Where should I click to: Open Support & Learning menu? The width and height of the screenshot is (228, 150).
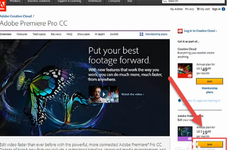click(69, 2)
